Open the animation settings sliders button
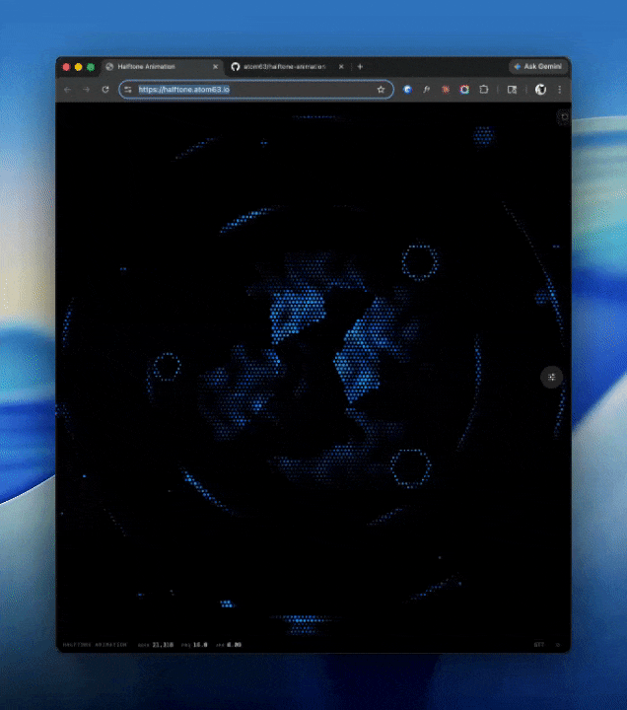 552,377
